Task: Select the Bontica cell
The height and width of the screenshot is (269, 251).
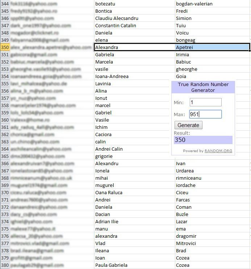Action: tap(135, 11)
